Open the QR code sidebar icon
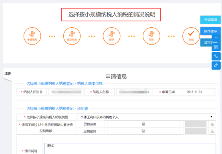Image resolution: width=222 pixels, height=154 pixels. 216,47
